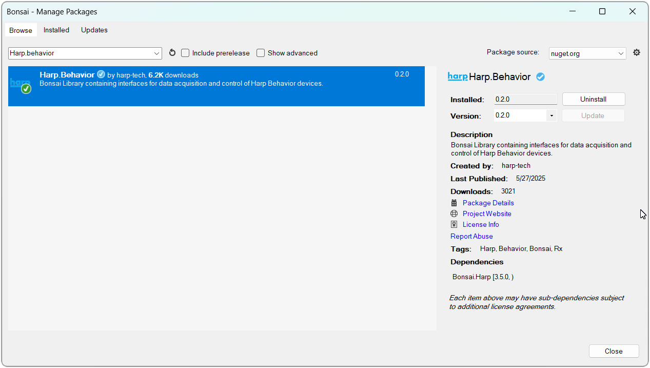Click the Last Published date 5/27/2025
The image size is (650, 368).
[530, 179]
